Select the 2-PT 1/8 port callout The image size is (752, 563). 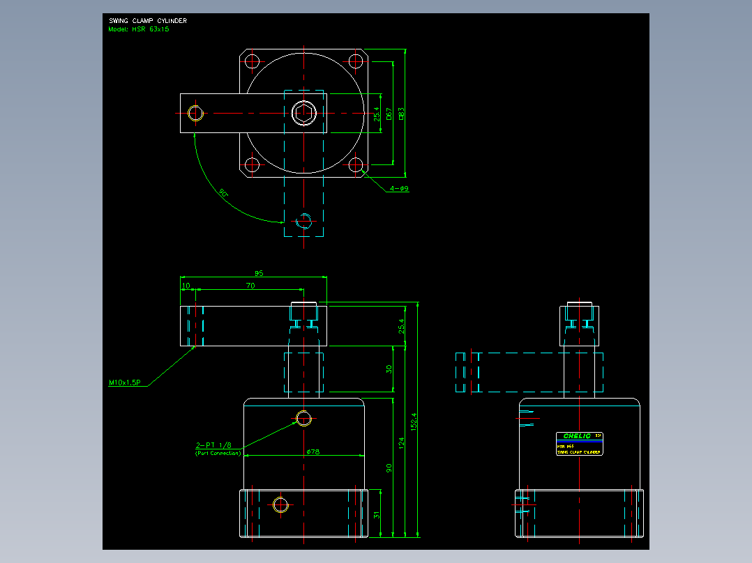(213, 445)
